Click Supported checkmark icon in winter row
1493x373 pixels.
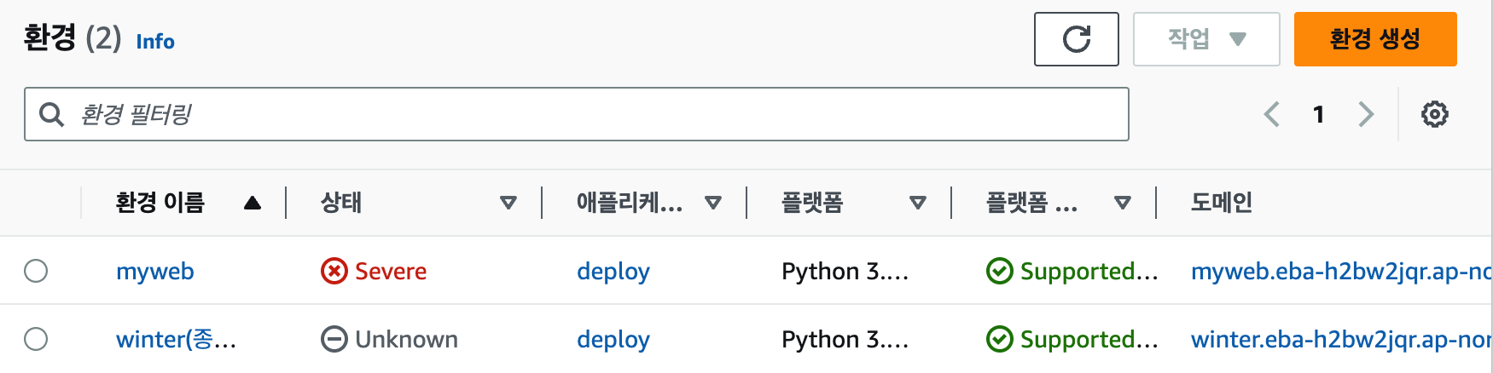(999, 339)
